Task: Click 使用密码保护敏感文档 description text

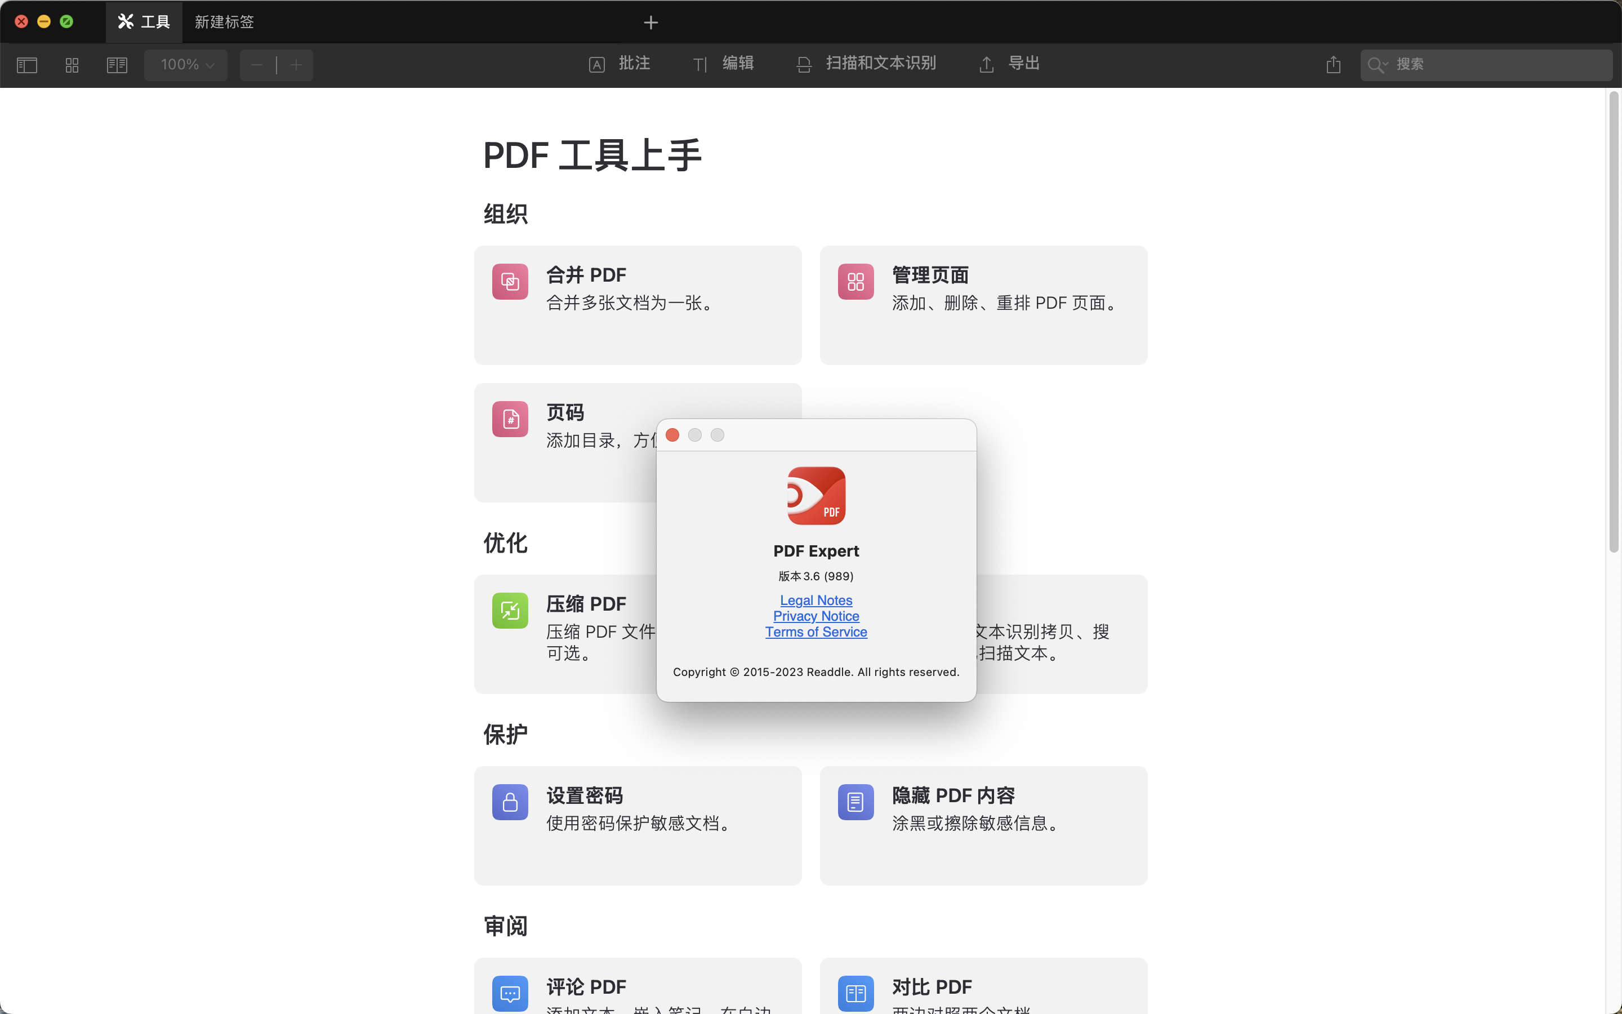Action: [639, 823]
